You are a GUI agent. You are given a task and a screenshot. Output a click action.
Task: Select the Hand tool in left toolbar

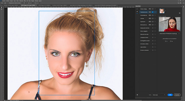click(x=2, y=7)
